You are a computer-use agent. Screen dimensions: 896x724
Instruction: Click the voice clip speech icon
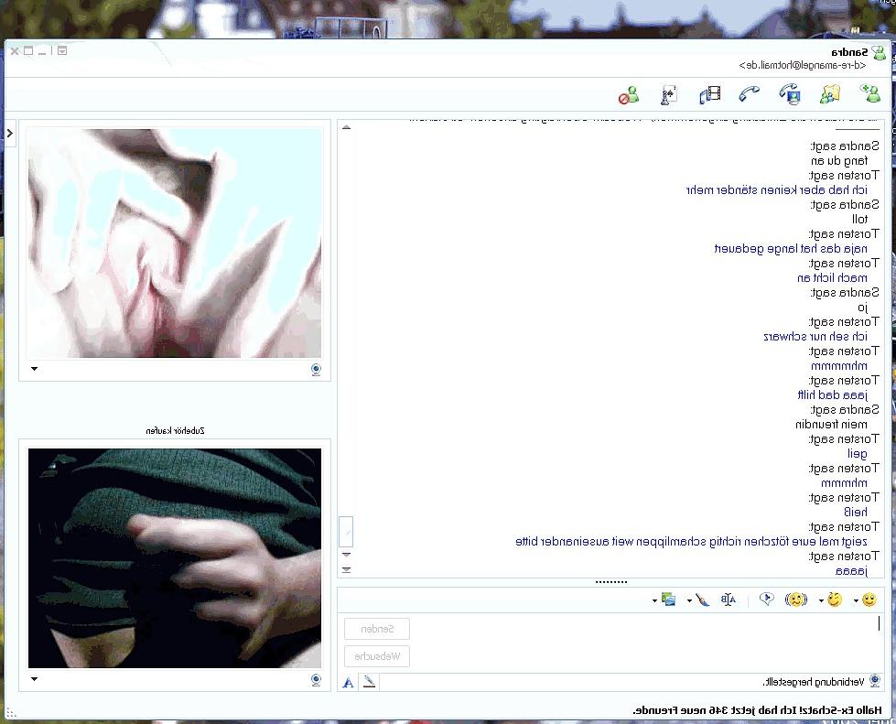click(766, 599)
